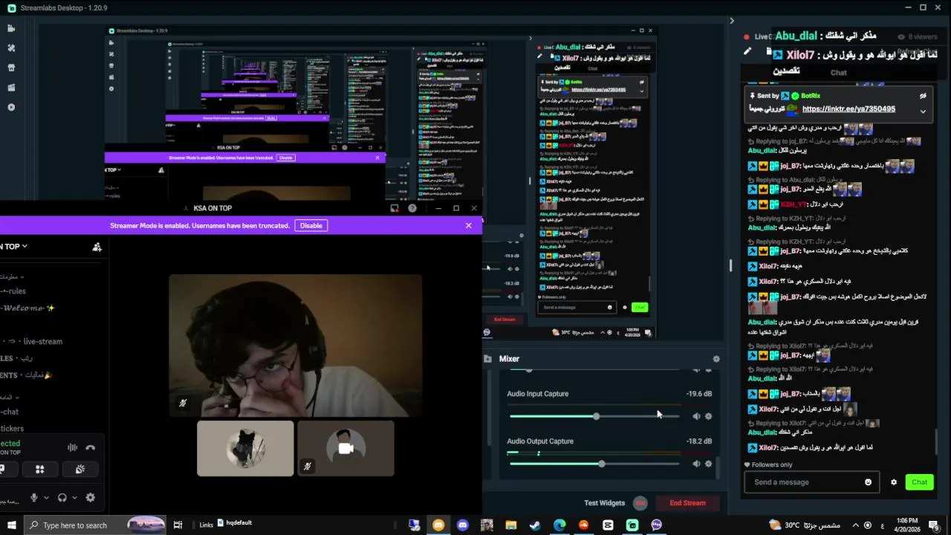Open Microsoft Edge from the taskbar
Screen dimensions: 951x535
(559, 525)
